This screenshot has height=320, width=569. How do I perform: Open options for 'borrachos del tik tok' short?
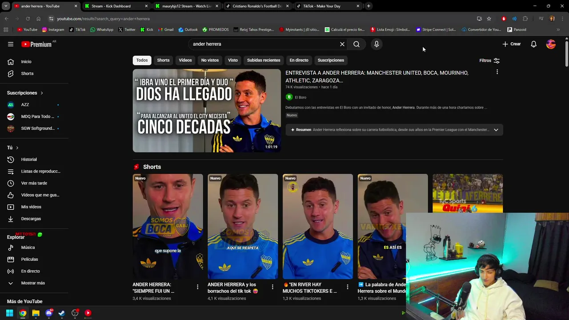(x=272, y=287)
